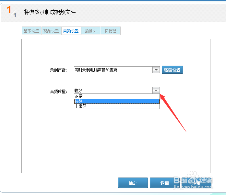The width and height of the screenshot is (226, 195).
Task: Click the 应用 button
Action: [x=196, y=183]
